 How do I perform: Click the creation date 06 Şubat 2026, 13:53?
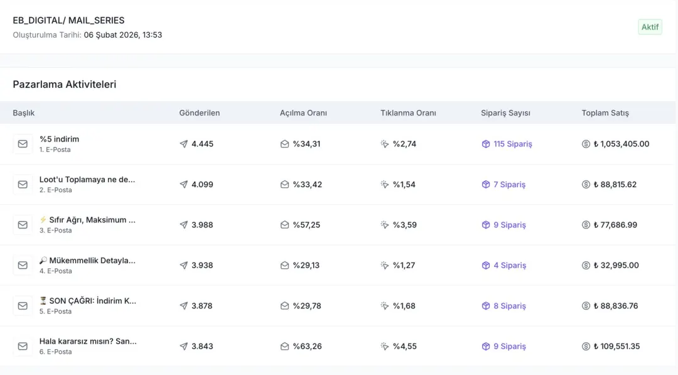123,35
